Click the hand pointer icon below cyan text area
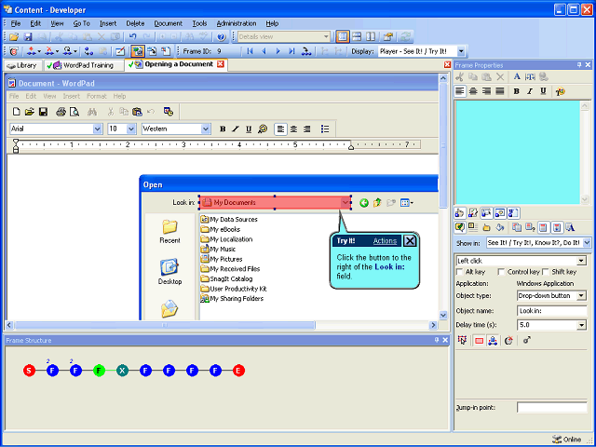 tap(459, 213)
